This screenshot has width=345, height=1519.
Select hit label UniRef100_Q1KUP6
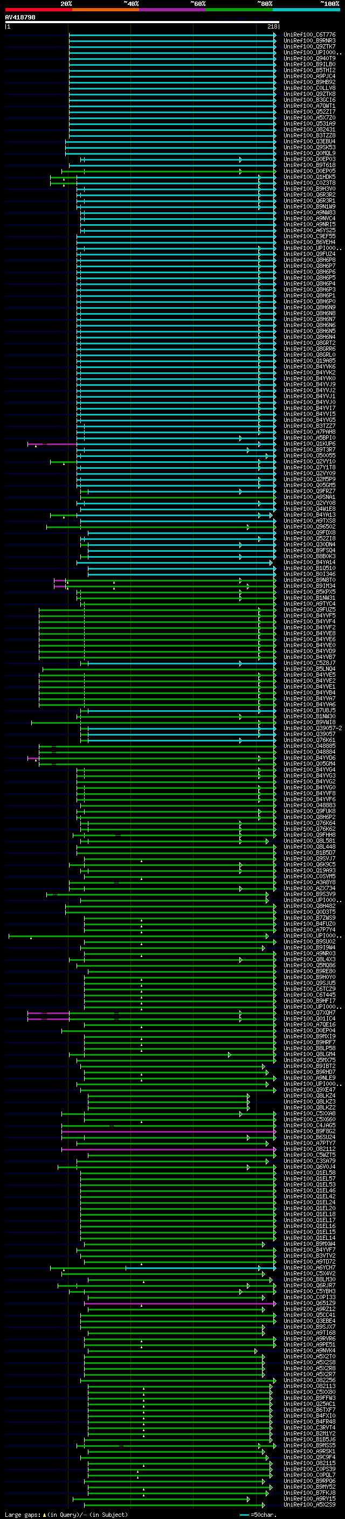click(309, 443)
